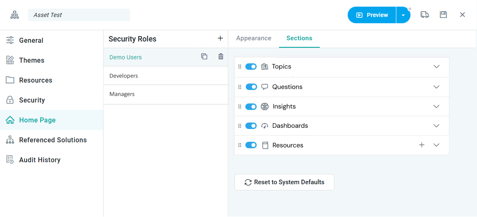This screenshot has height=217, width=477.
Task: Click the save disk icon in header
Action: tap(443, 15)
